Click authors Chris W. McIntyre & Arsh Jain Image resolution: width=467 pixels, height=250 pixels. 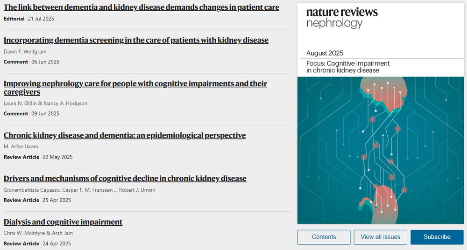point(38,233)
